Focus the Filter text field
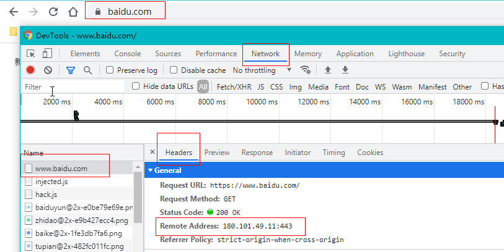 [x=74, y=86]
